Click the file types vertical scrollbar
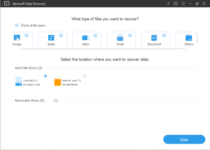Image resolution: width=210 pixels, height=150 pixels. pyautogui.click(x=197, y=38)
